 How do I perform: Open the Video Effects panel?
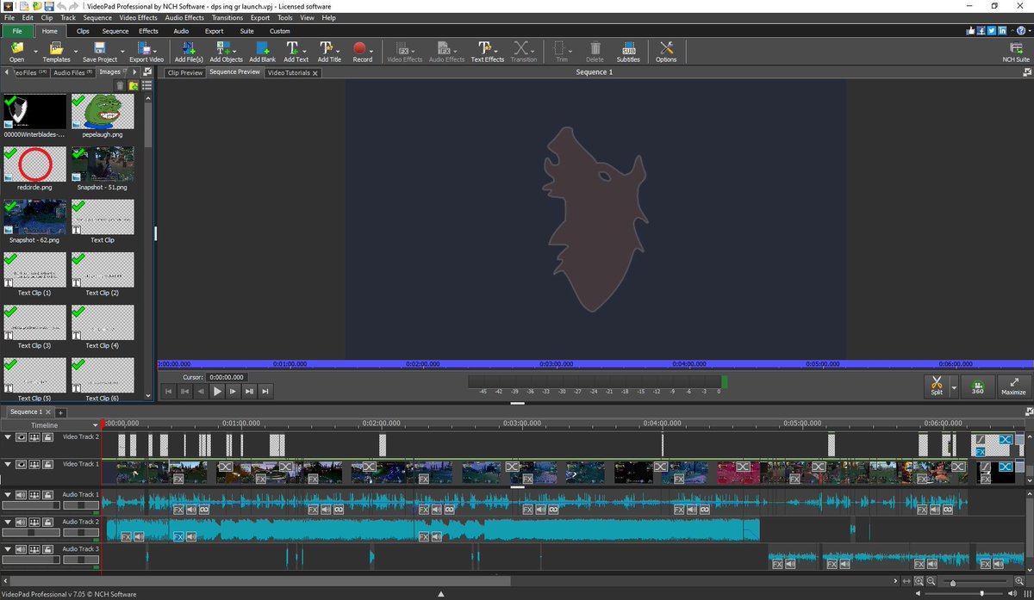[x=404, y=50]
